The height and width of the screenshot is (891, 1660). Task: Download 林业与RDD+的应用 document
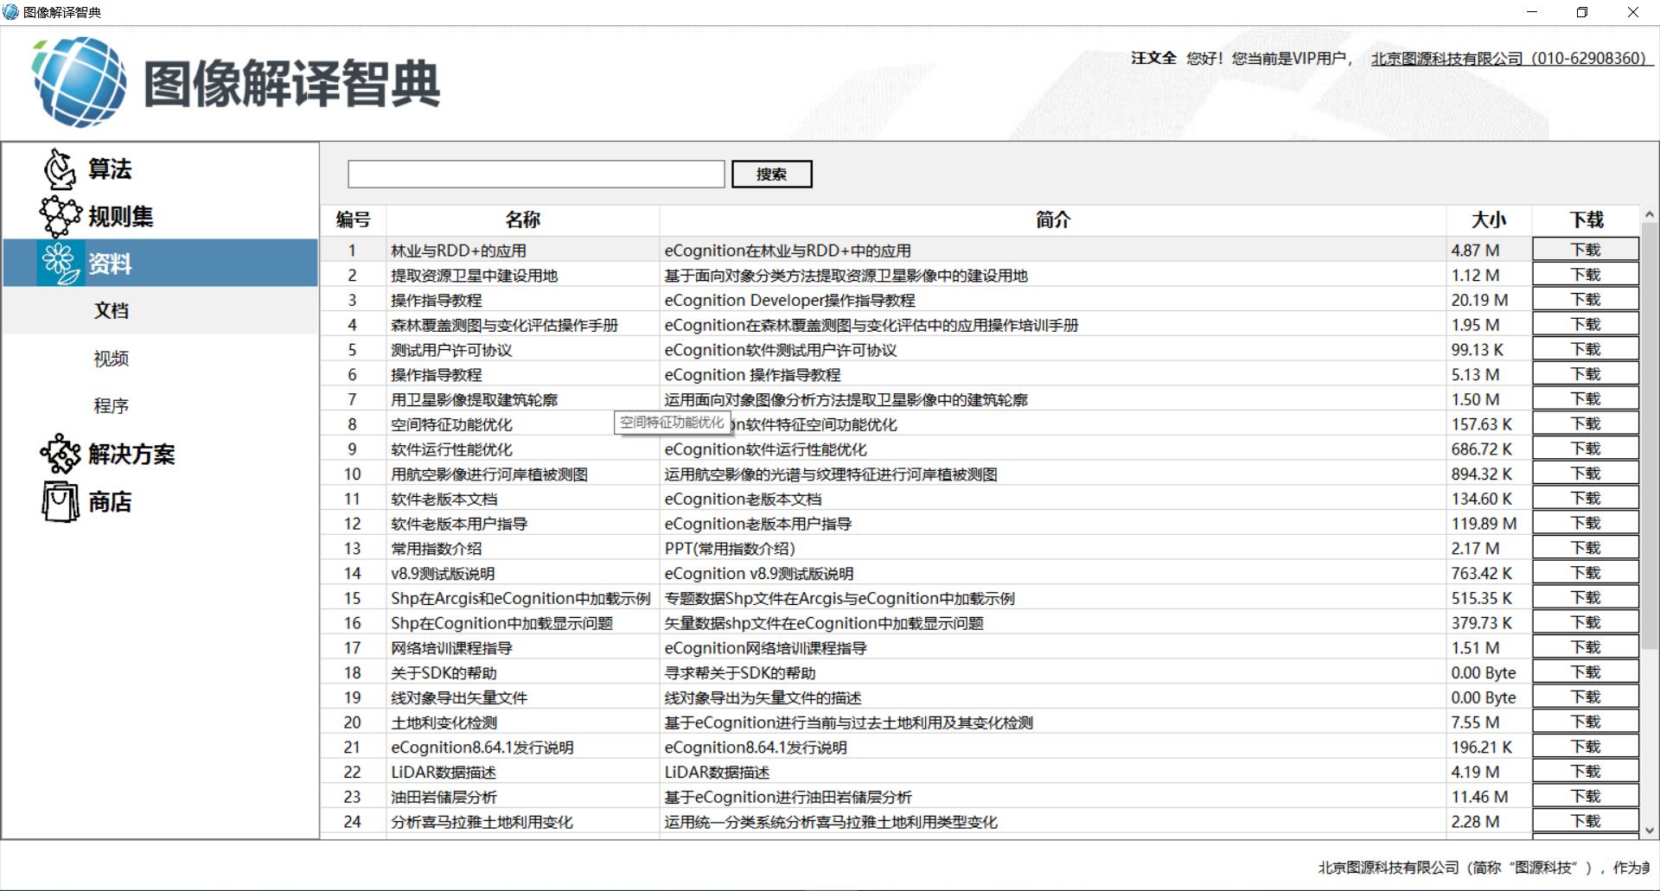click(1585, 250)
